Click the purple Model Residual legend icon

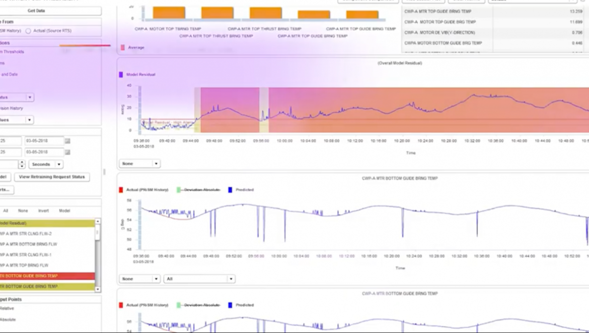121,73
